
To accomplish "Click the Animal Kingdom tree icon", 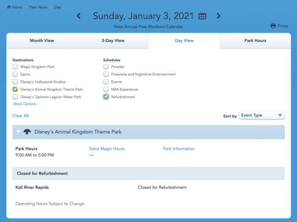I will pos(27,132).
